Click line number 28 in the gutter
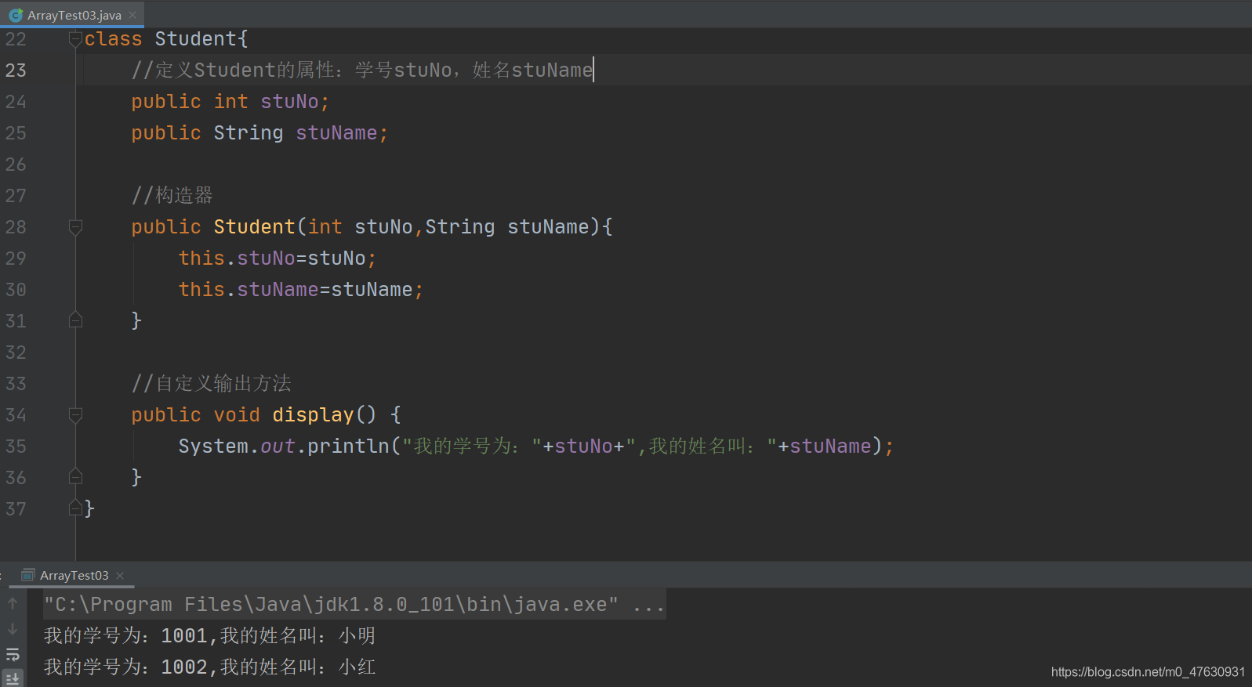Screen dimensions: 1252x687 16,227
